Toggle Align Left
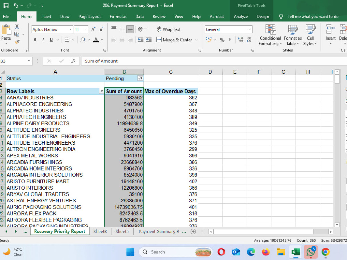The height and width of the screenshot is (260, 347). coord(114,40)
